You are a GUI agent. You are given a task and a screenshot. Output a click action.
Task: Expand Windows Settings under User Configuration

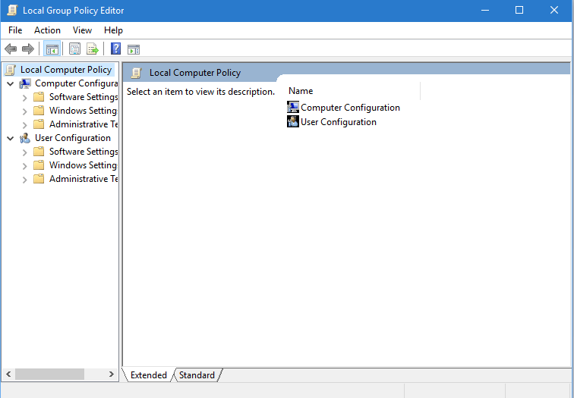pyautogui.click(x=24, y=166)
